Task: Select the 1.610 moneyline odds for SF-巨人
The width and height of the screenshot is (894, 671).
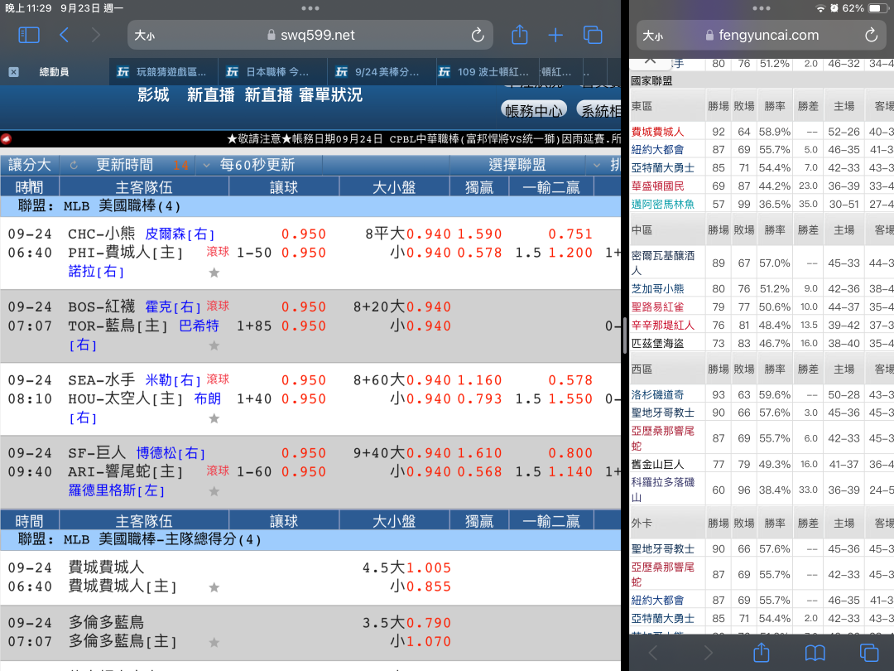Action: pos(479,453)
